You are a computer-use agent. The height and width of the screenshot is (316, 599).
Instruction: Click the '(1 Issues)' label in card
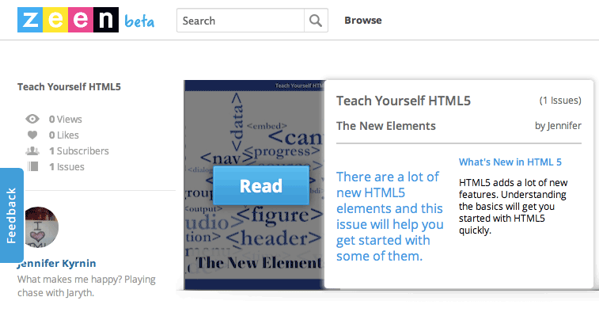tap(560, 101)
